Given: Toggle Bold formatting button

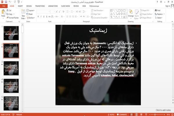Looking at the screenshot, I should click(x=38, y=17).
